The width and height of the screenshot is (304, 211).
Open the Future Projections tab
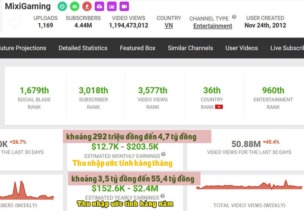pos(23,48)
